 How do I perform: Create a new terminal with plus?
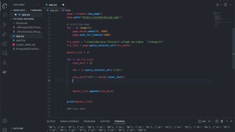tap(209, 121)
